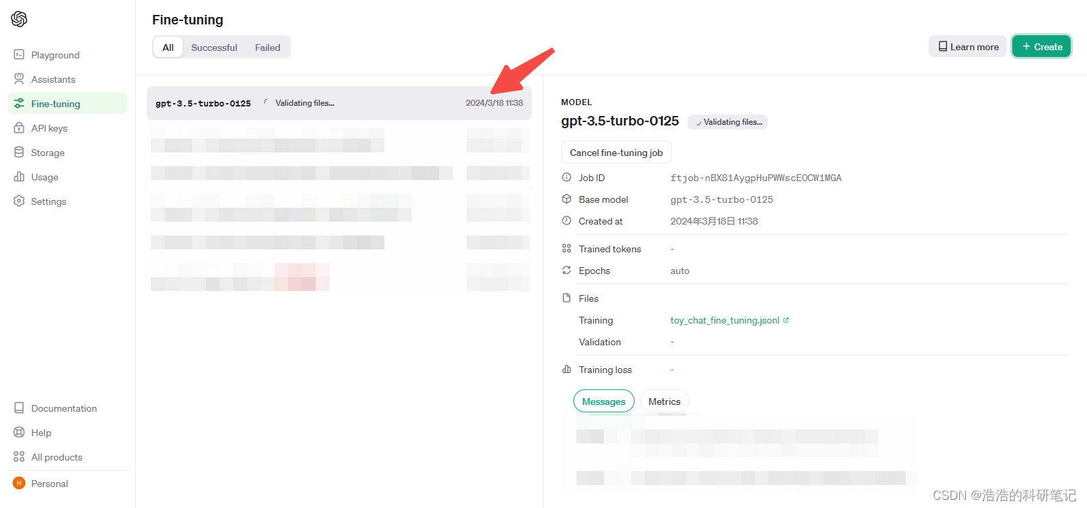Open the Settings page
The height and width of the screenshot is (508, 1087).
(67, 201)
